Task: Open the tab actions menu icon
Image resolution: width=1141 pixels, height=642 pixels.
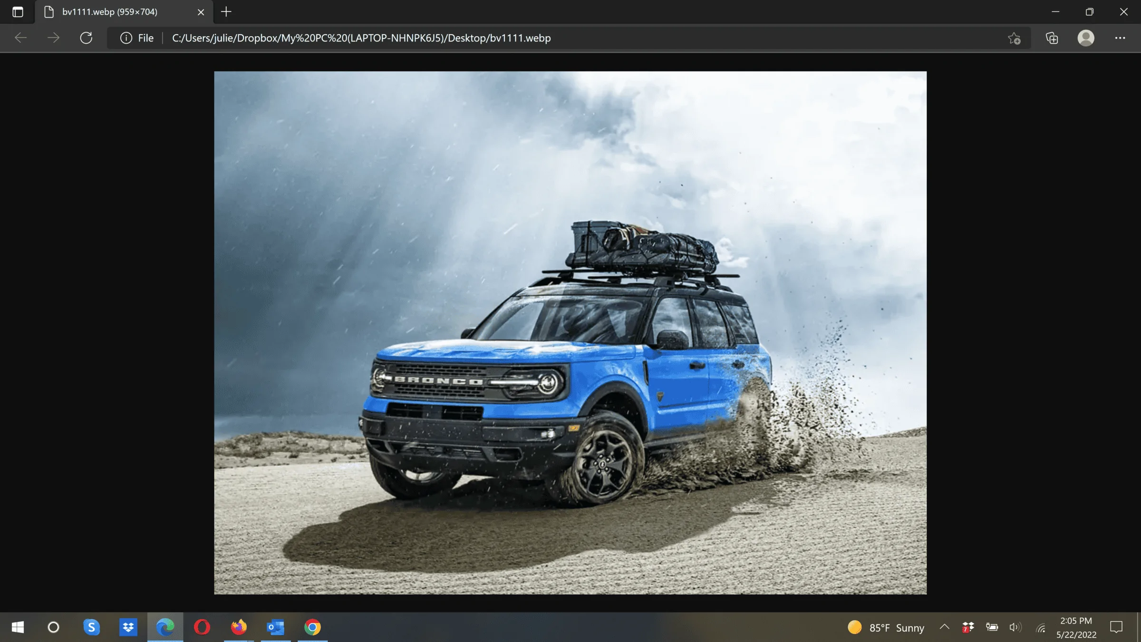Action: 18,12
